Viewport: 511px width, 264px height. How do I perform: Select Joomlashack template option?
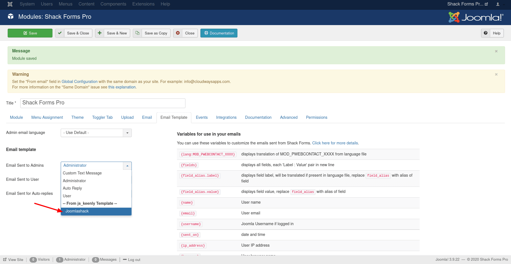[96, 211]
